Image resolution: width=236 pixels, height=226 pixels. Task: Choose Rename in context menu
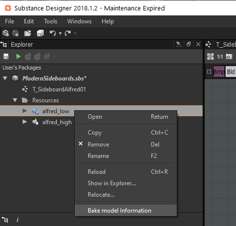(125, 156)
